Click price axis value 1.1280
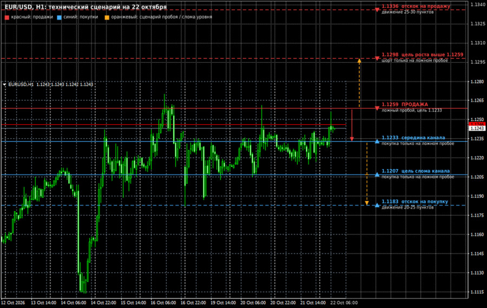Viewport: 487px width, 308px height. click(477, 82)
